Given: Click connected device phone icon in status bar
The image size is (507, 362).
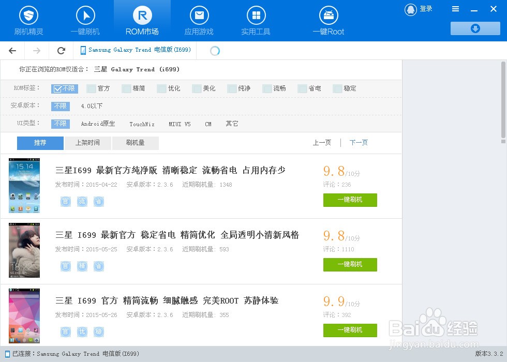Looking at the screenshot, I should coord(7,354).
